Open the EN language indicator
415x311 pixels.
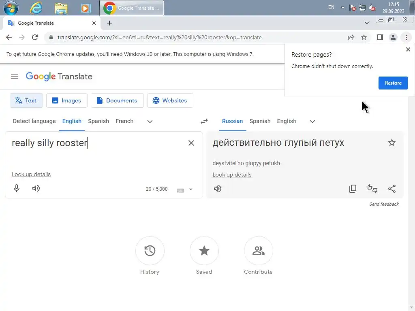pos(331,7)
